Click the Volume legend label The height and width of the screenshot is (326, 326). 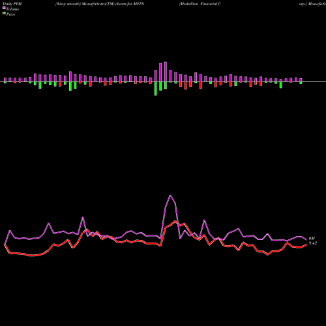(x=12, y=9)
